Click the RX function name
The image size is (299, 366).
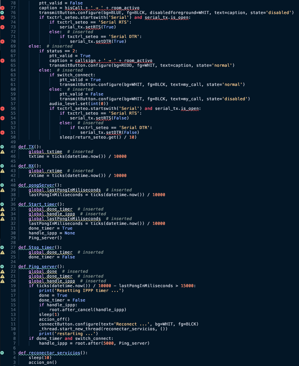[31, 166]
